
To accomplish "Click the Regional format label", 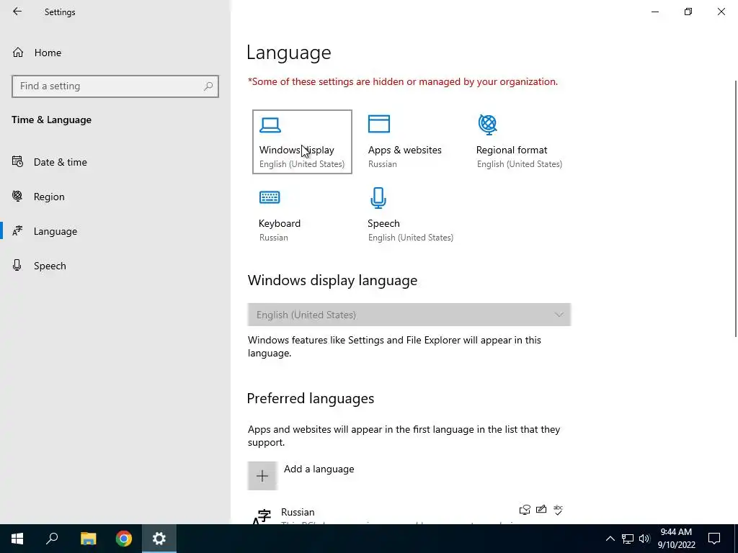I will coord(512,150).
